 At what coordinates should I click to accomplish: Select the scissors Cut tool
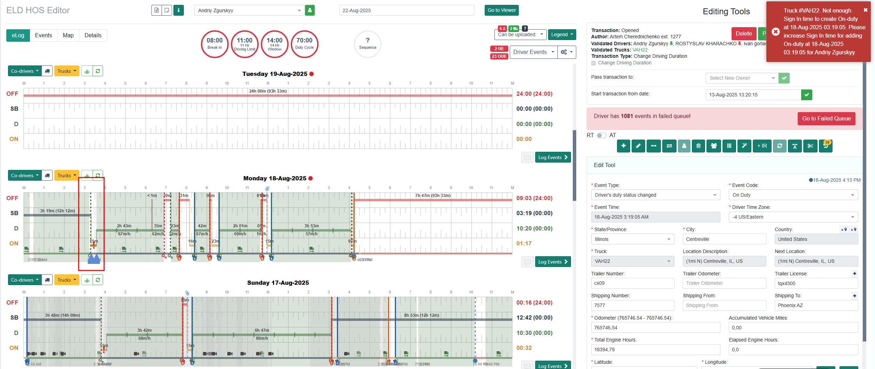pos(810,146)
